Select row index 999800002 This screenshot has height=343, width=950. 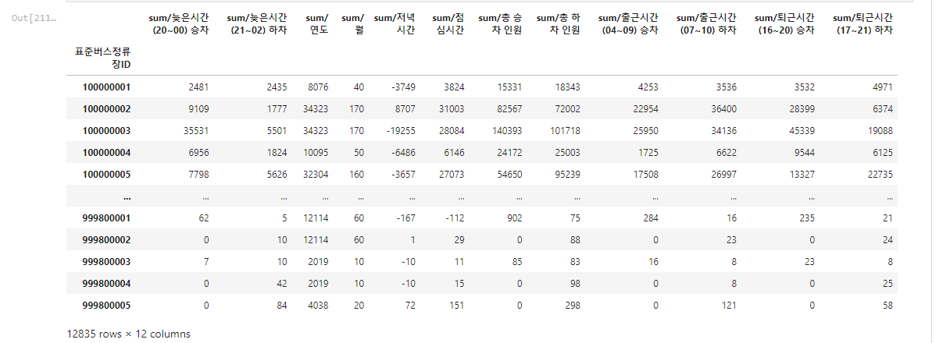106,239
